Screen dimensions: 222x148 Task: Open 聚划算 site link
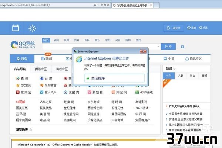[x=95, y=92]
